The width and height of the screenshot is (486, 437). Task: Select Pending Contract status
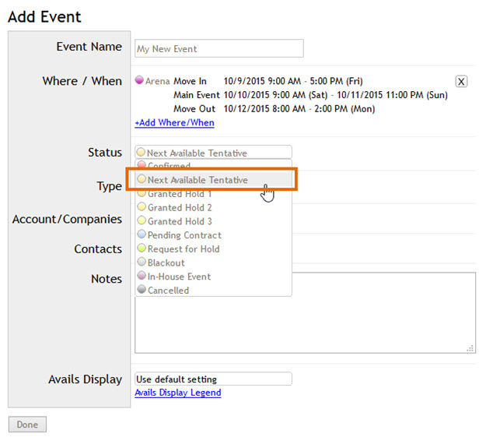(184, 235)
